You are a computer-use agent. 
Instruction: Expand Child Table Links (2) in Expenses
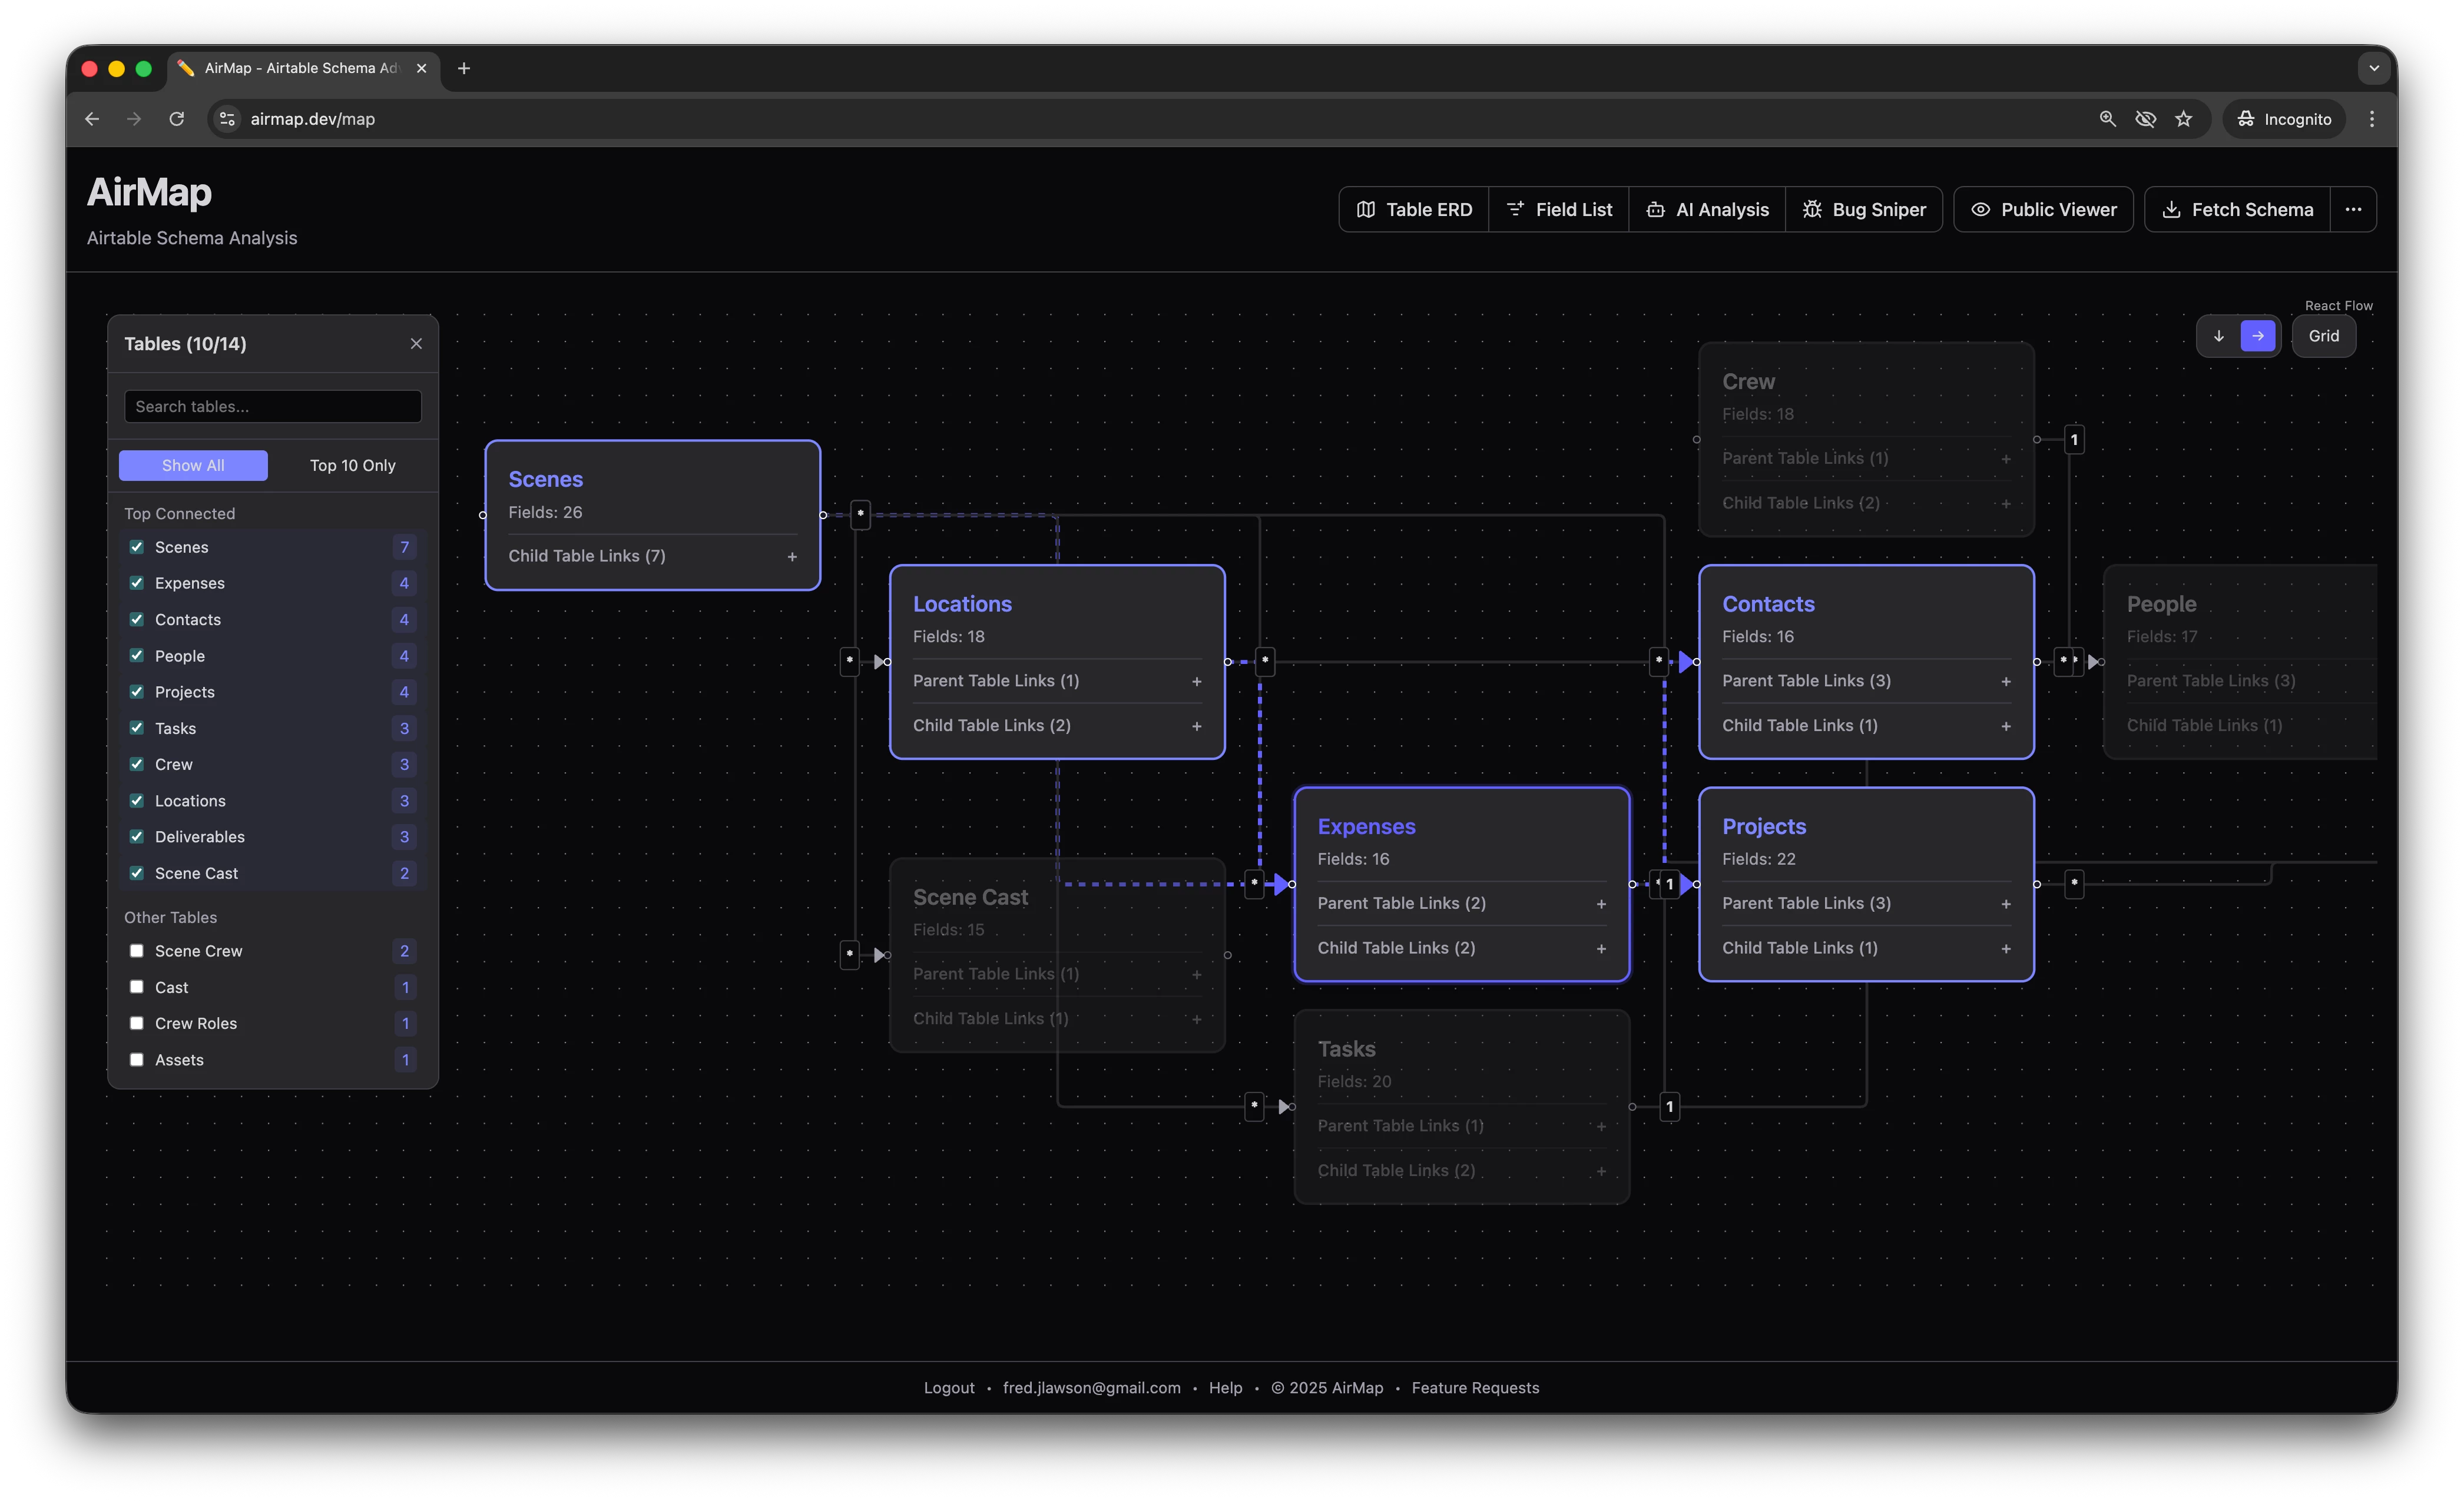1601,948
